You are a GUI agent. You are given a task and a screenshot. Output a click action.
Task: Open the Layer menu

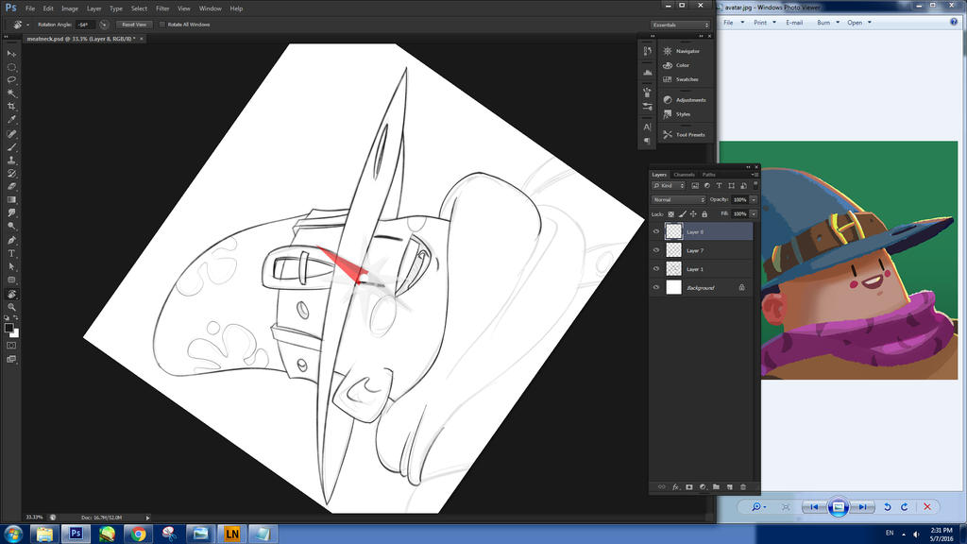pos(93,8)
